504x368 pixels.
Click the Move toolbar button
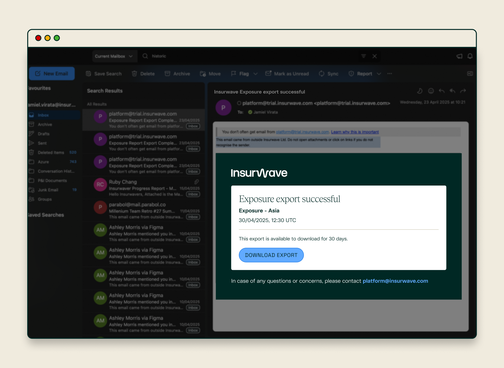[x=210, y=74]
